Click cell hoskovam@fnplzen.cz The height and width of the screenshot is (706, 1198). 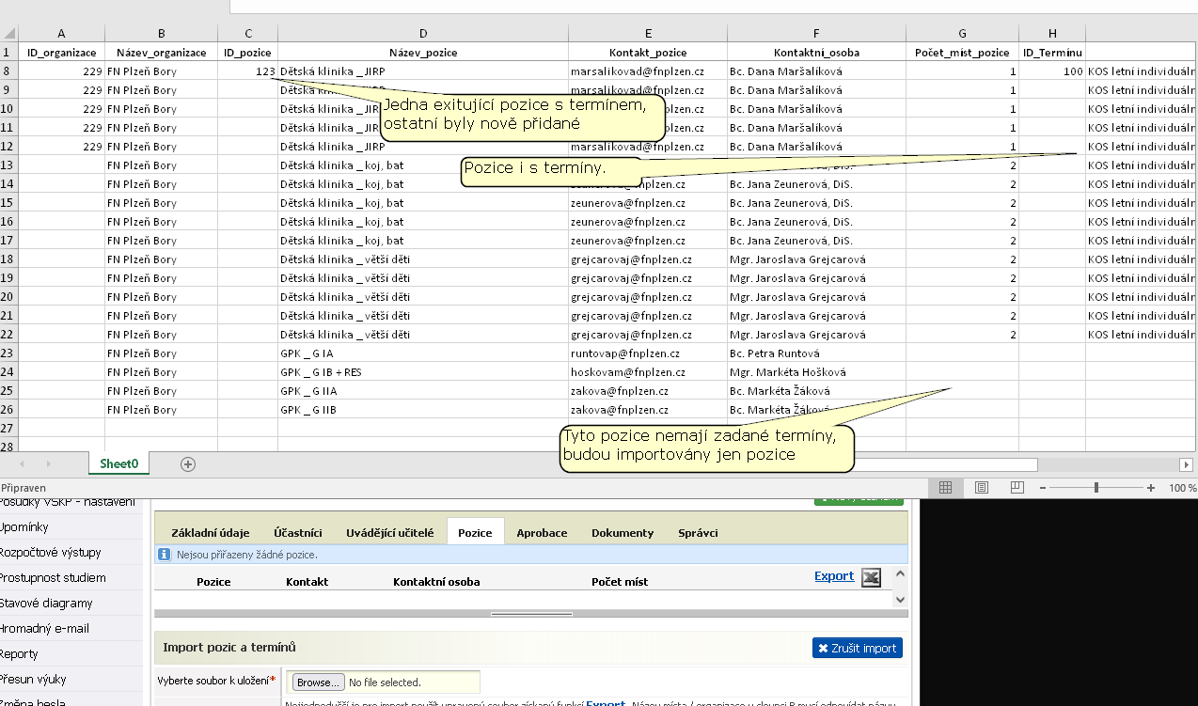(648, 371)
